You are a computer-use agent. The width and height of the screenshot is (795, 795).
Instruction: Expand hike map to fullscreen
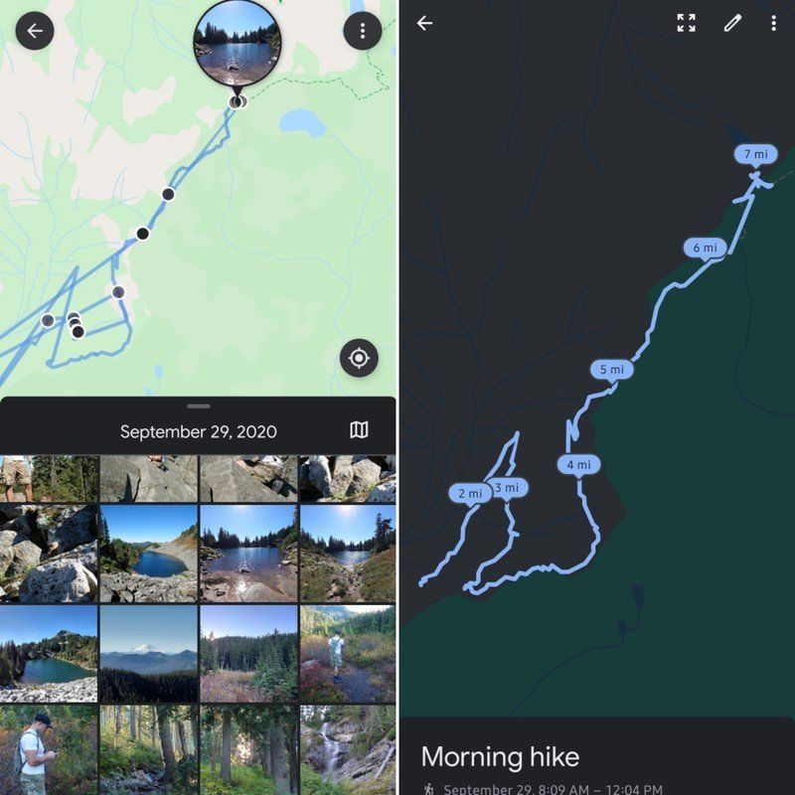(686, 23)
